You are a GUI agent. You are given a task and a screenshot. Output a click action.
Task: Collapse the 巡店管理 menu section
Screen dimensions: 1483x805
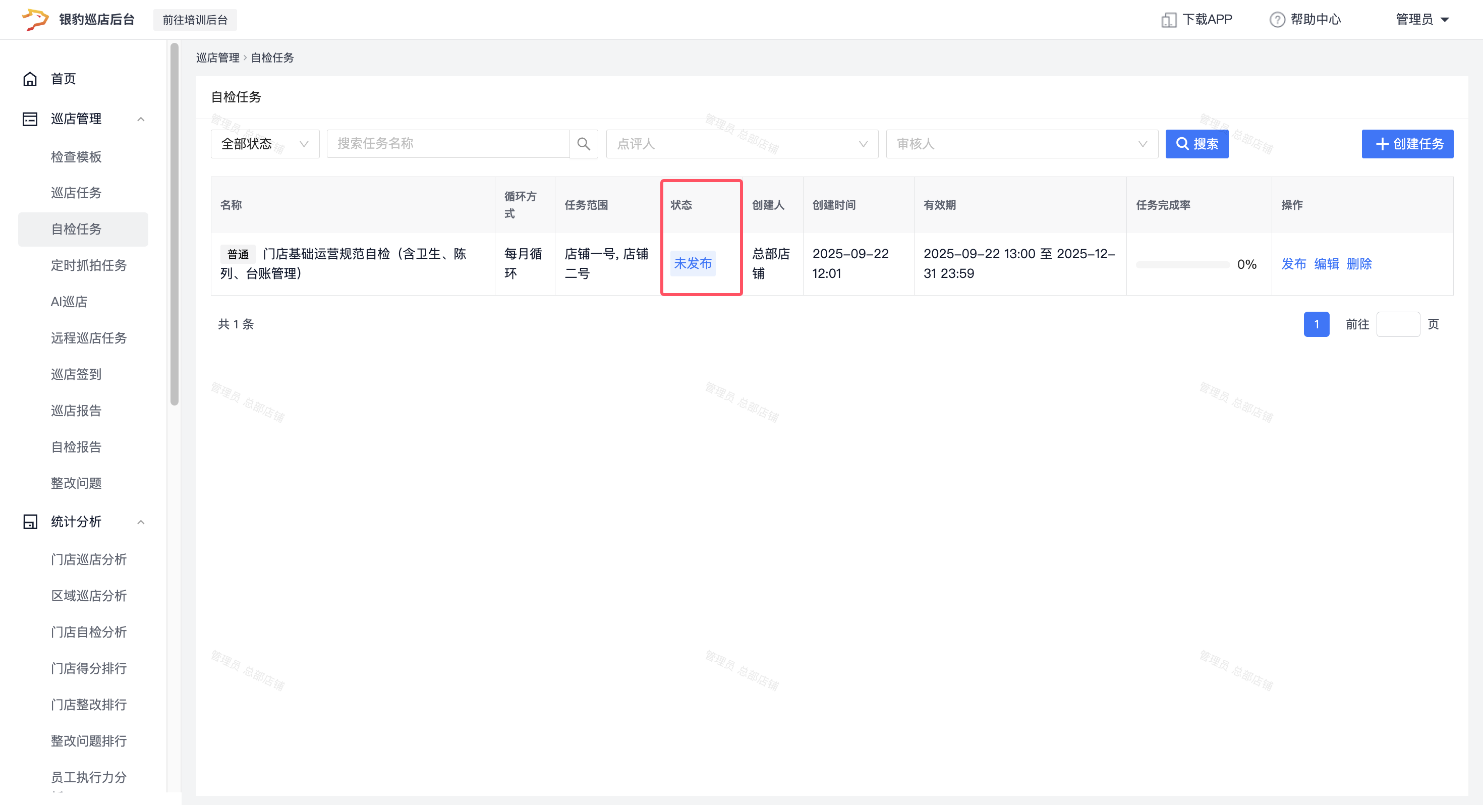(140, 119)
